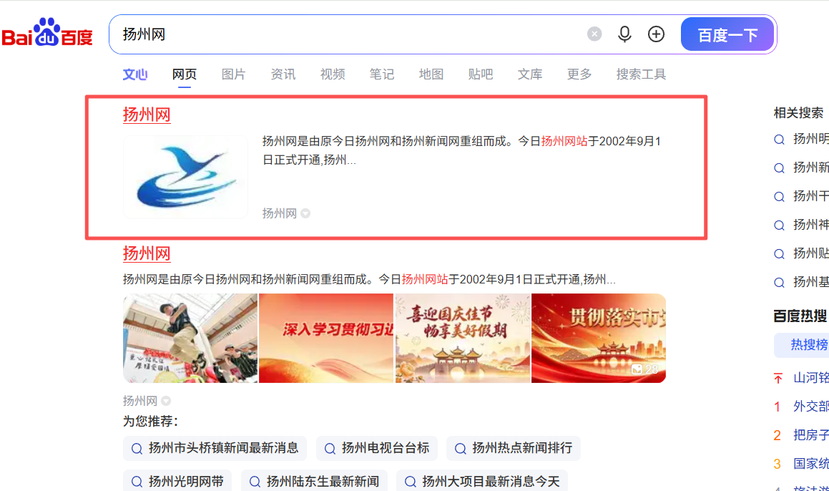Go to the 资讯 tab
Viewport: 829px width, 491px height.
[283, 74]
